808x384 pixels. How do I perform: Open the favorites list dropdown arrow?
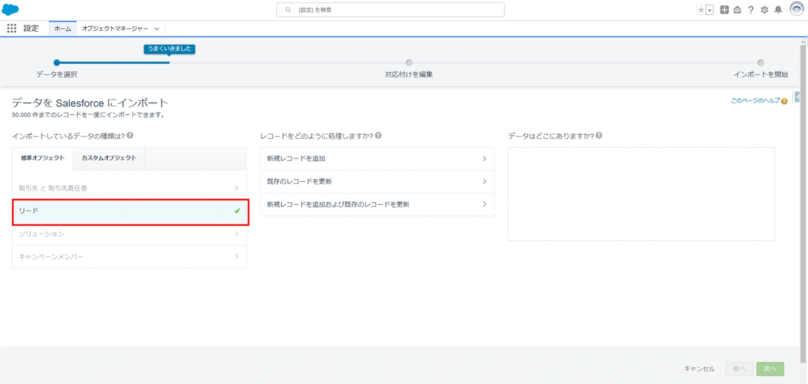click(710, 10)
